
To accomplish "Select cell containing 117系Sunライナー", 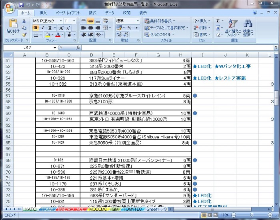I will pyautogui.click(x=136, y=78).
